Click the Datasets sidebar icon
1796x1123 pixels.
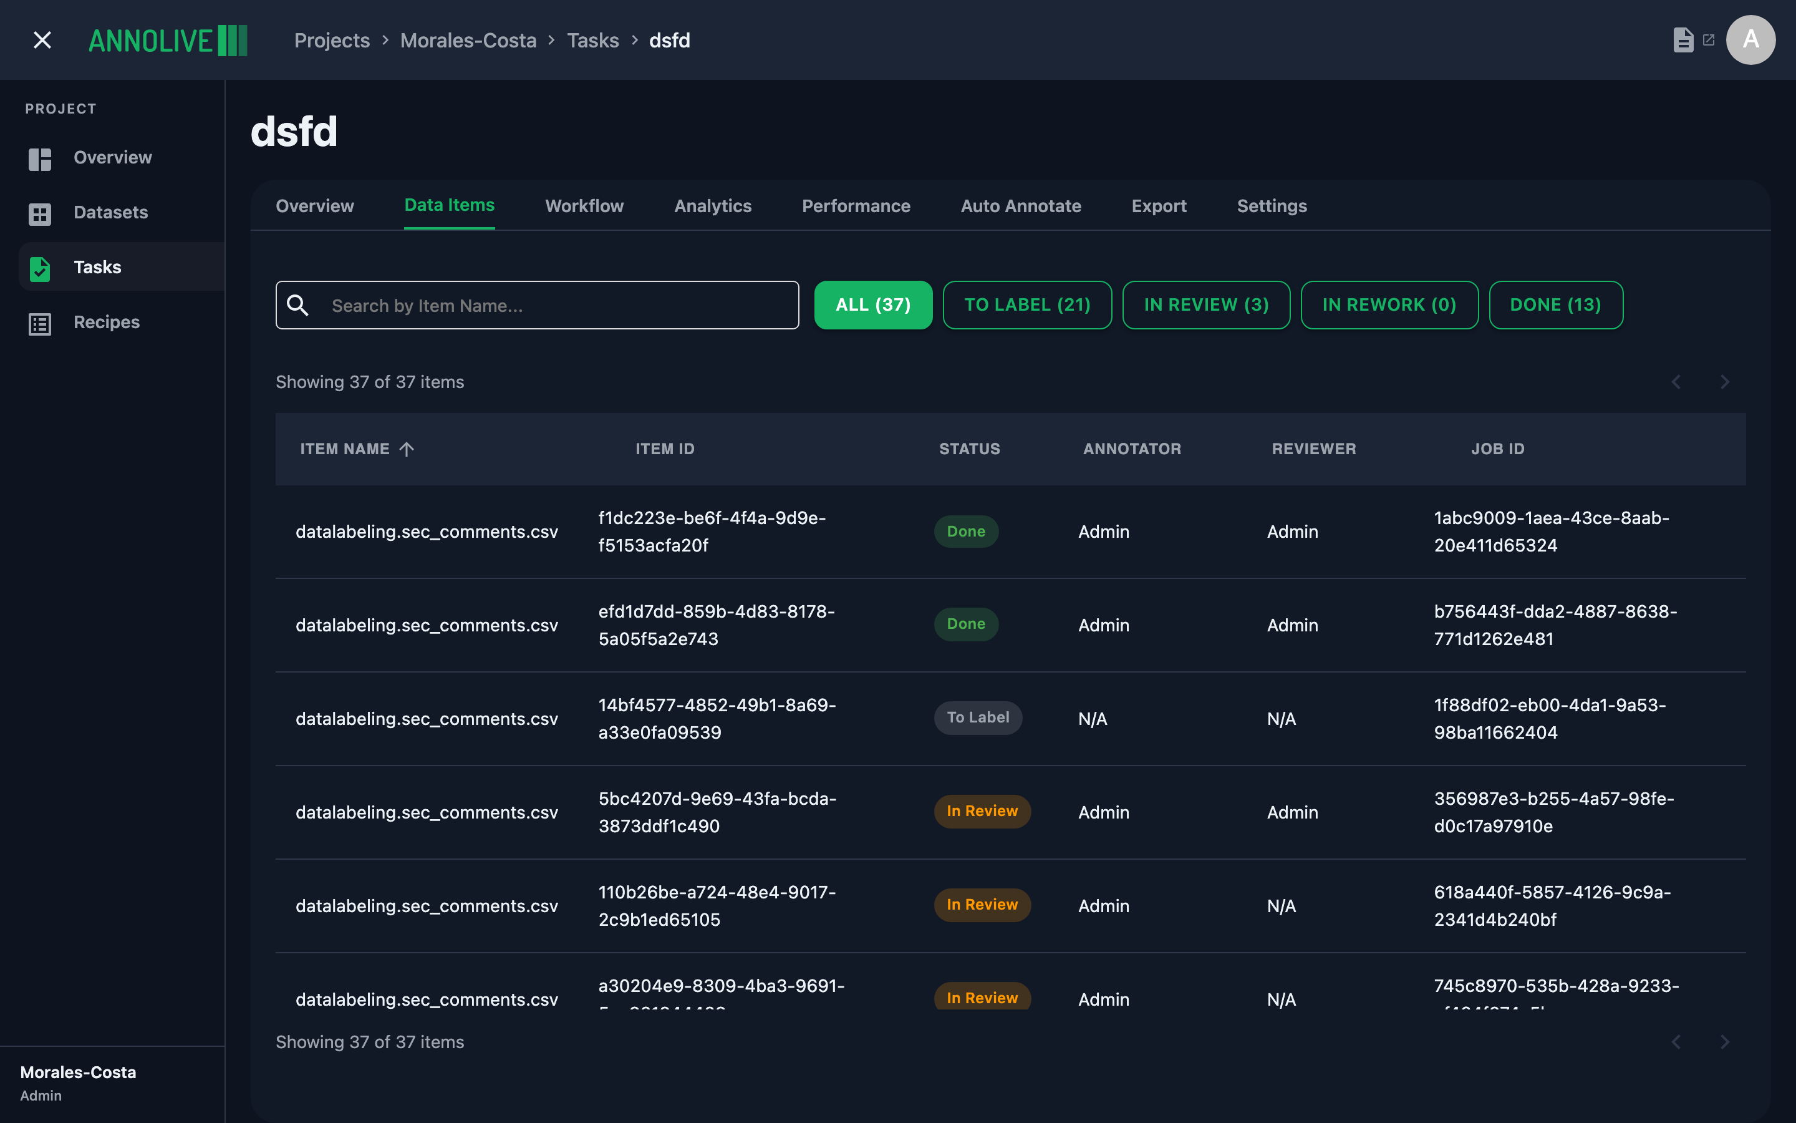40,213
